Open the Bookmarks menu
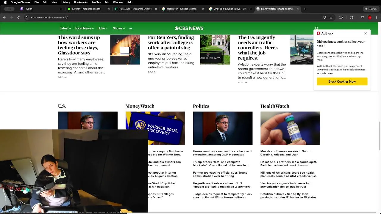The width and height of the screenshot is (381, 214). coord(81,2)
